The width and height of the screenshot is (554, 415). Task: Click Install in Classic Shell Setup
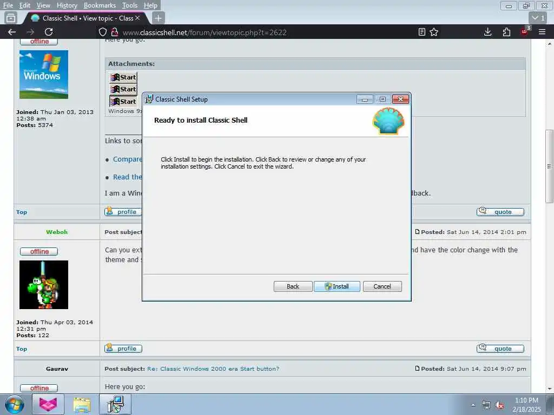337,286
